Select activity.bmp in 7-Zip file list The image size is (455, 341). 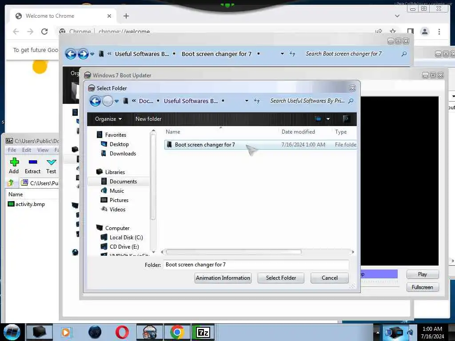(26, 204)
